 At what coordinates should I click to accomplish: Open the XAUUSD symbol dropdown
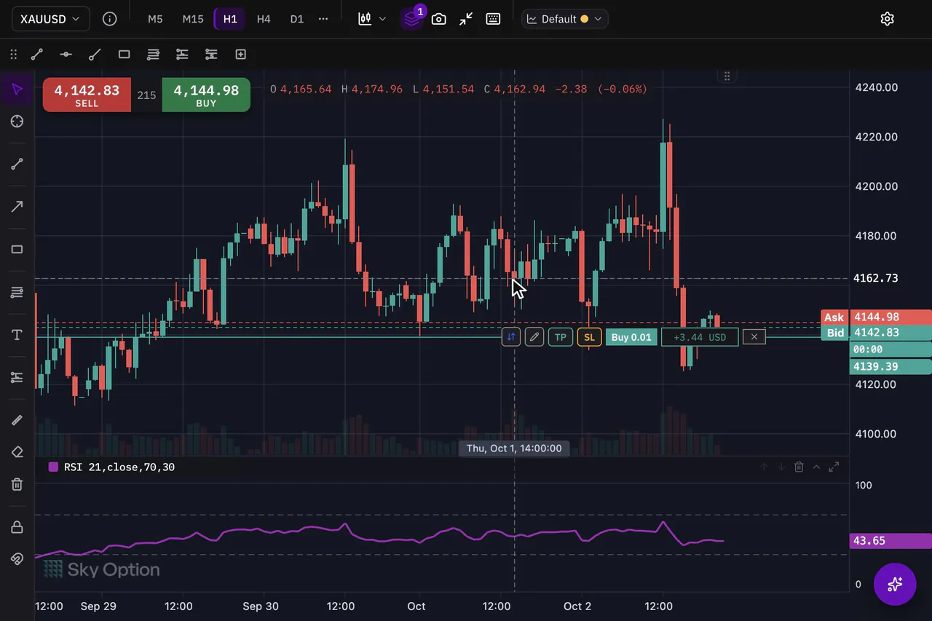coord(50,19)
